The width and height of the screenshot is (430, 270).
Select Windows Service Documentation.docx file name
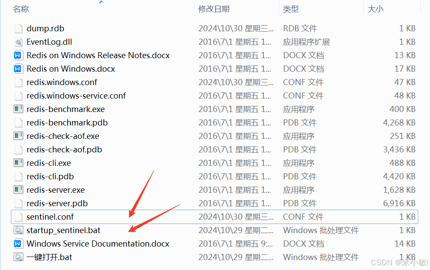98,244
